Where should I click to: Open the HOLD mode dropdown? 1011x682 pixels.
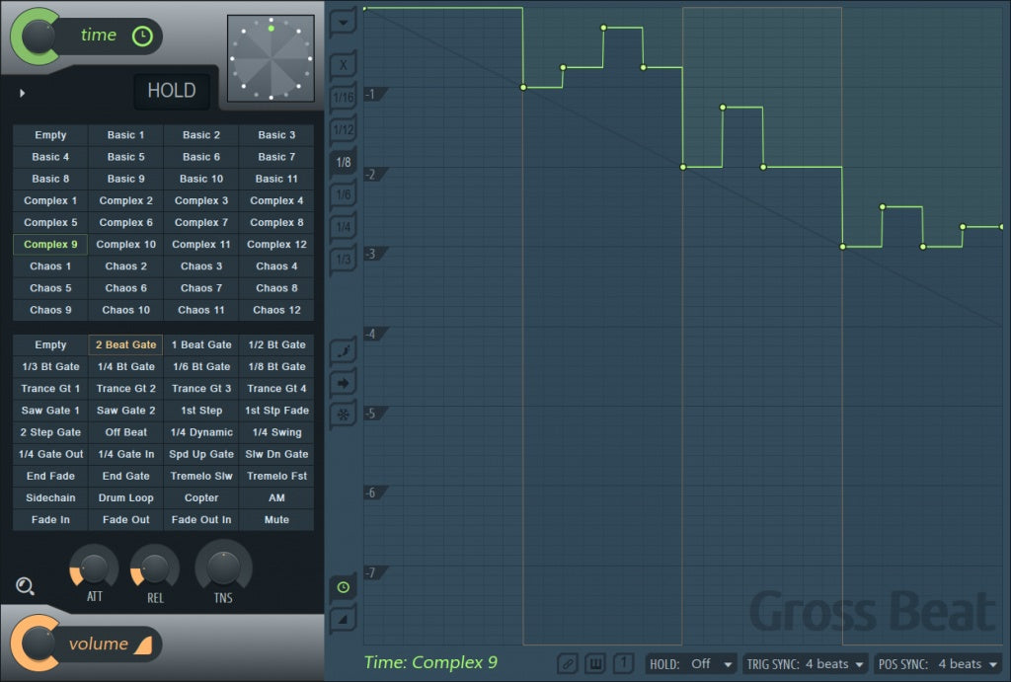point(692,664)
